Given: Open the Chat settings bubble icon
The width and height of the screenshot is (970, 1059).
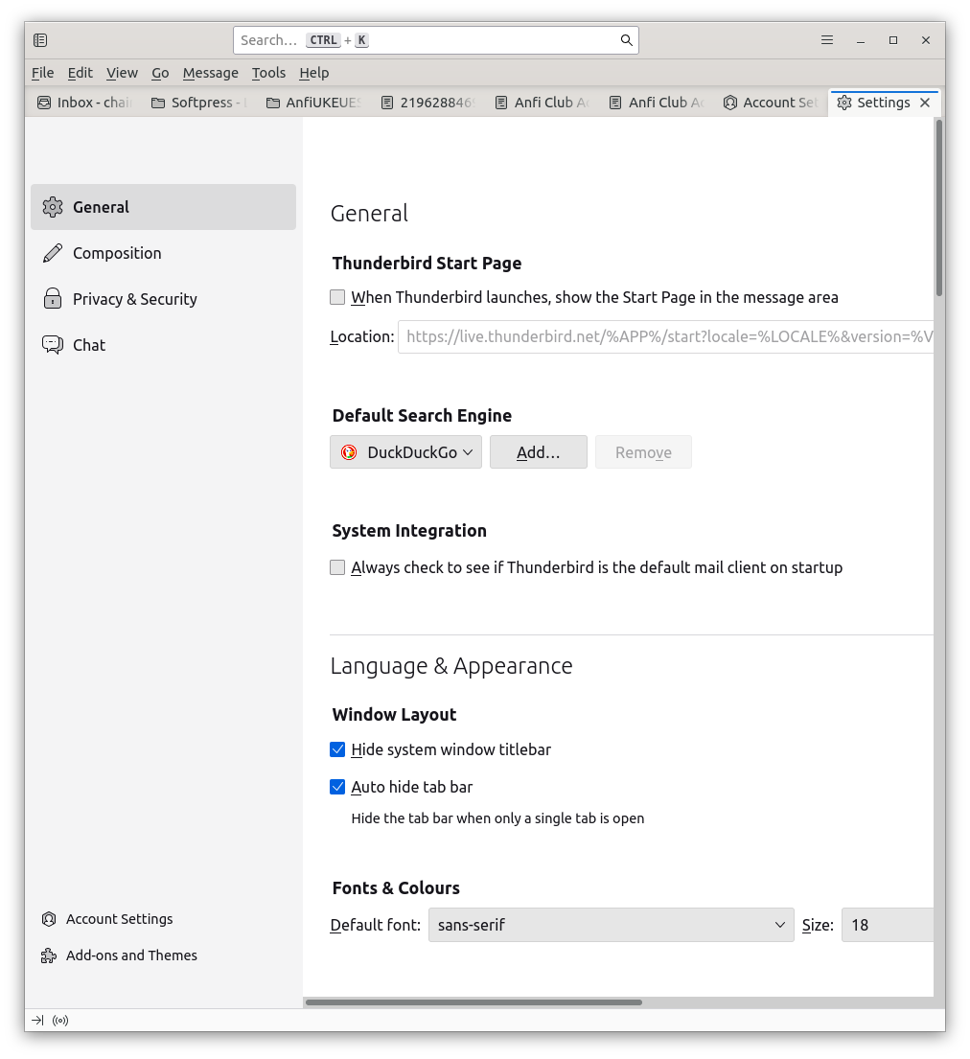Looking at the screenshot, I should click(53, 345).
